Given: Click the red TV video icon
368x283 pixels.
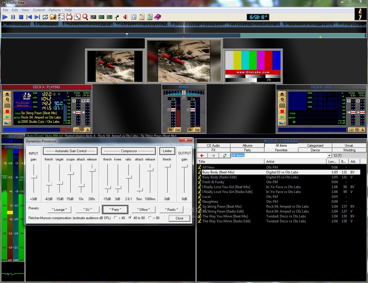Looking at the screenshot, I should (x=69, y=17).
